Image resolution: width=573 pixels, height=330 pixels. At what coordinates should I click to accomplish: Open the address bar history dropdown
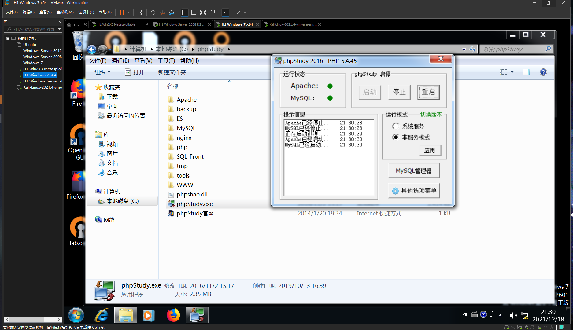click(x=464, y=49)
